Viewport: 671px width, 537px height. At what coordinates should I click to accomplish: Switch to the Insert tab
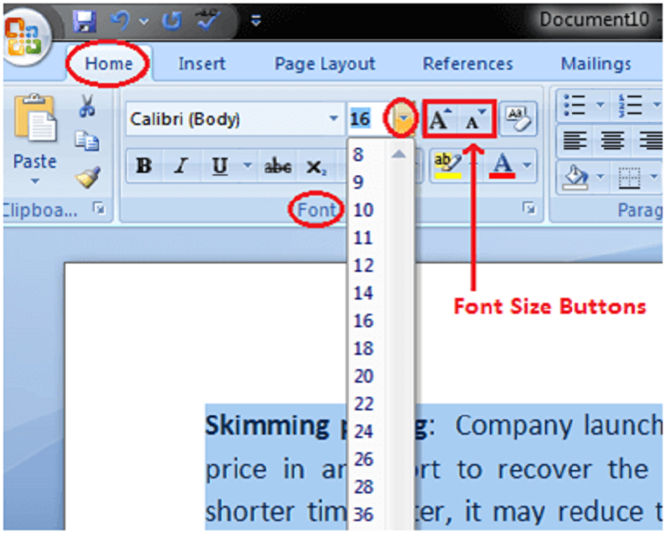[x=201, y=64]
